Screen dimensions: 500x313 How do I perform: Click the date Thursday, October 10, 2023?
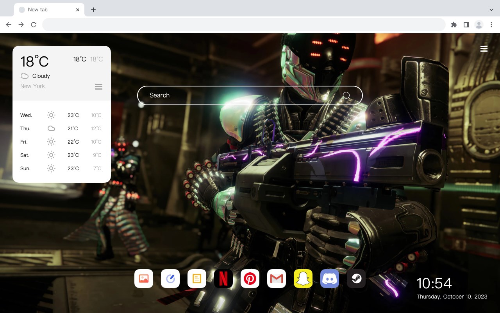point(452,297)
